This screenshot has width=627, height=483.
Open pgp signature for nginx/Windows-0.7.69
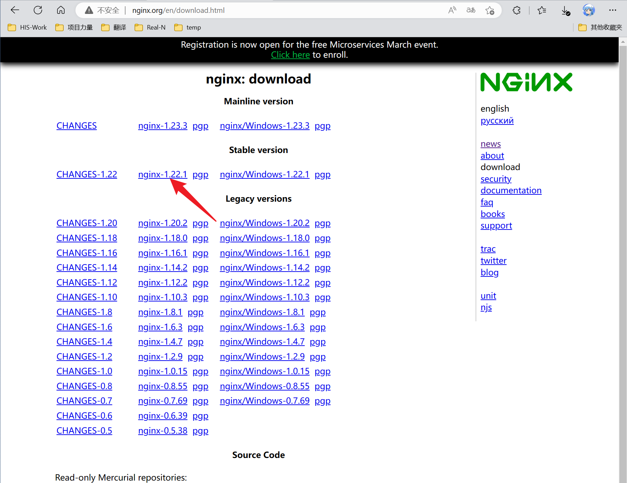click(323, 401)
